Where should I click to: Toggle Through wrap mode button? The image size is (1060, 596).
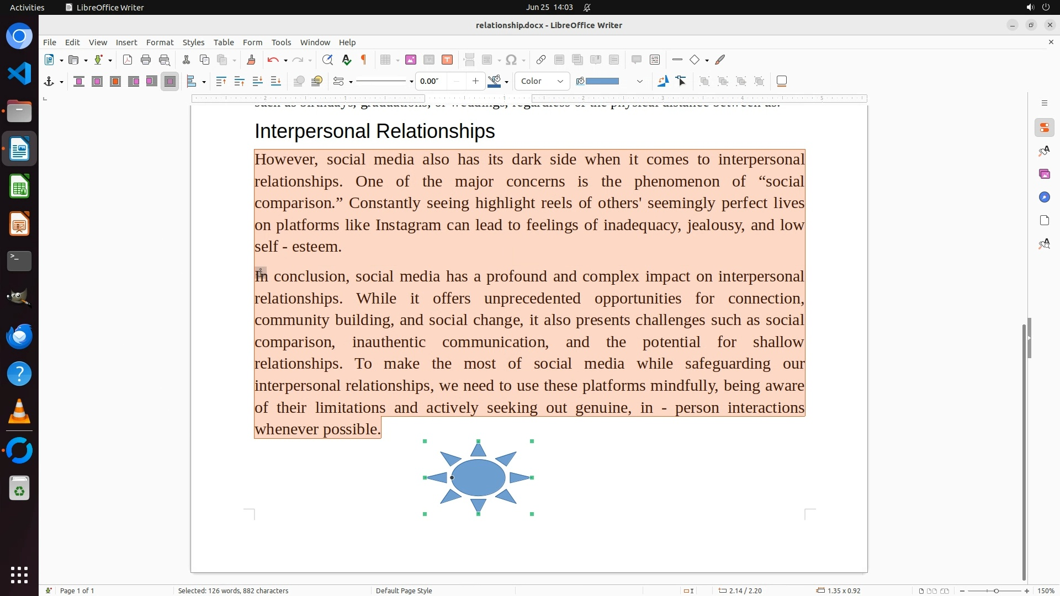[x=170, y=82]
